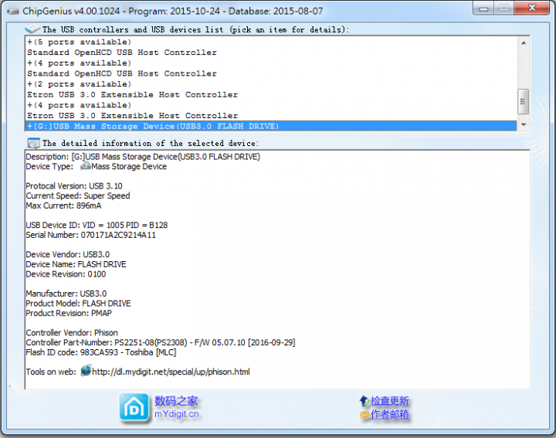Click the Protocal Version: USB 3.10 line

74,186
